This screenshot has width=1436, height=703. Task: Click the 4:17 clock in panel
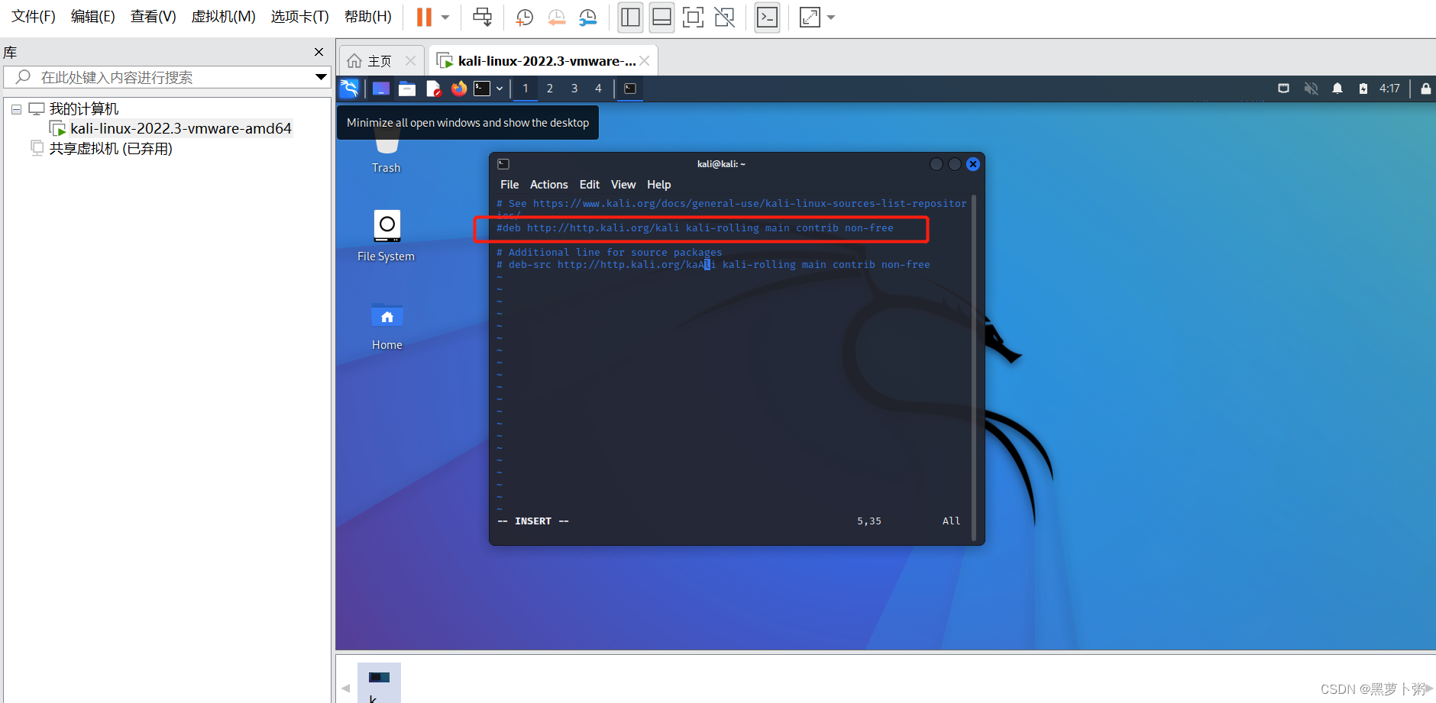coord(1389,89)
